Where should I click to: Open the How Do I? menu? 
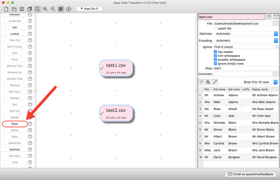(x=90, y=9)
